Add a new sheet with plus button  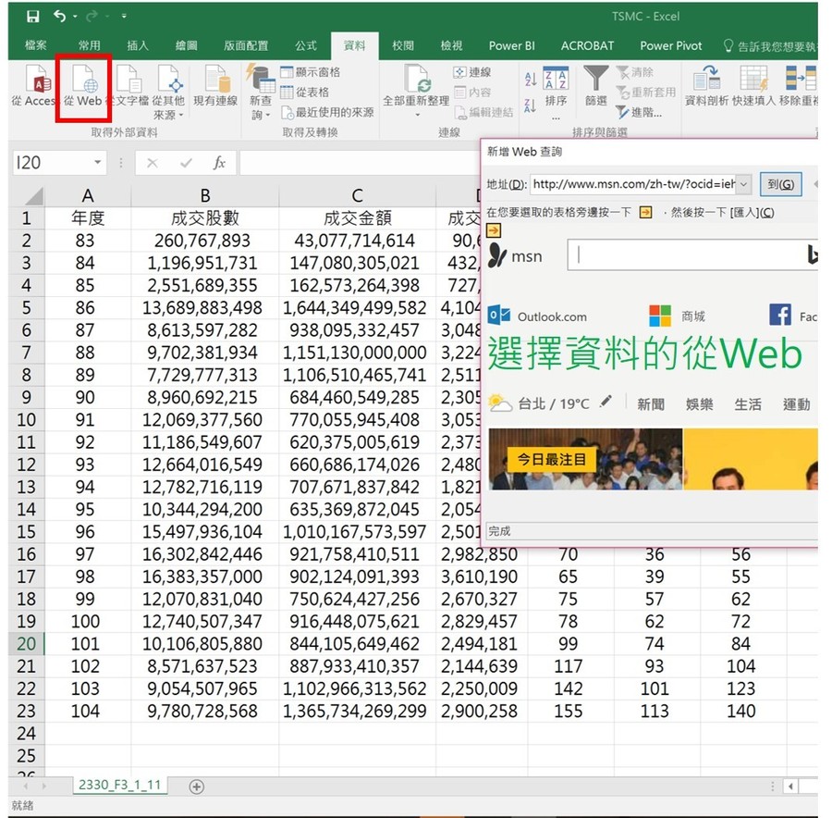click(196, 787)
